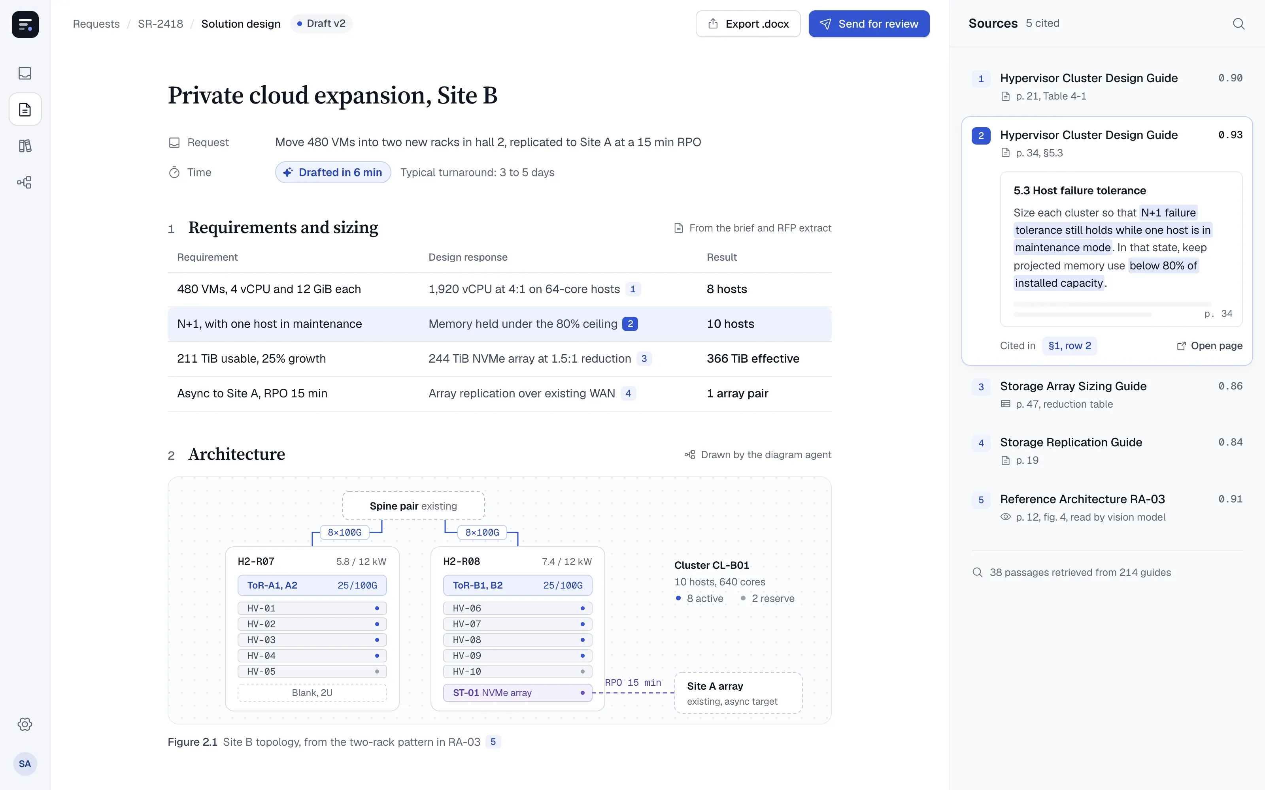
Task: Click '10 hosts' result cell
Action: (730, 324)
